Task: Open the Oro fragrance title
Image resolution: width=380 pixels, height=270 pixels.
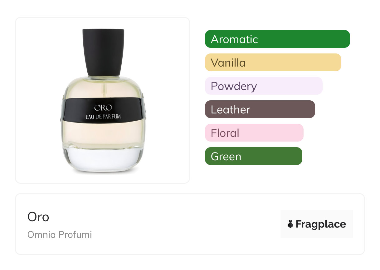Action: [x=38, y=217]
